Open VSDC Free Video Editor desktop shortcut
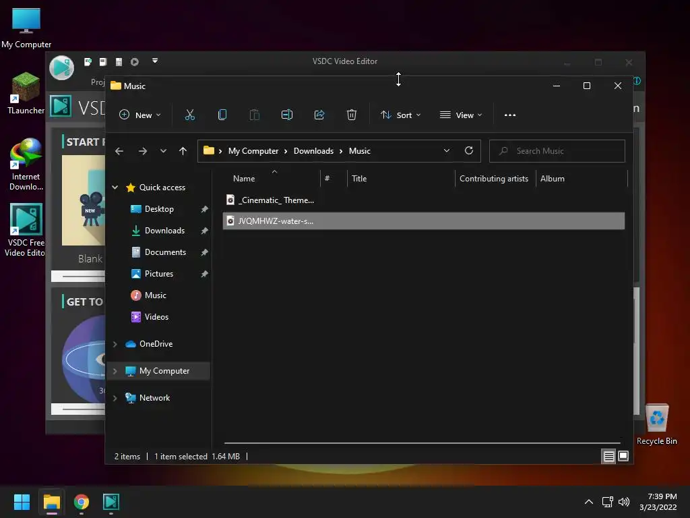 click(26, 230)
